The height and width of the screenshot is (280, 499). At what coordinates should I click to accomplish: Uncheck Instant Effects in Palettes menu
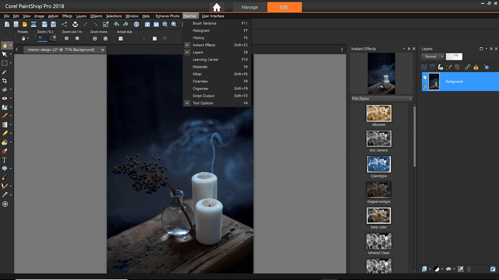coord(204,45)
